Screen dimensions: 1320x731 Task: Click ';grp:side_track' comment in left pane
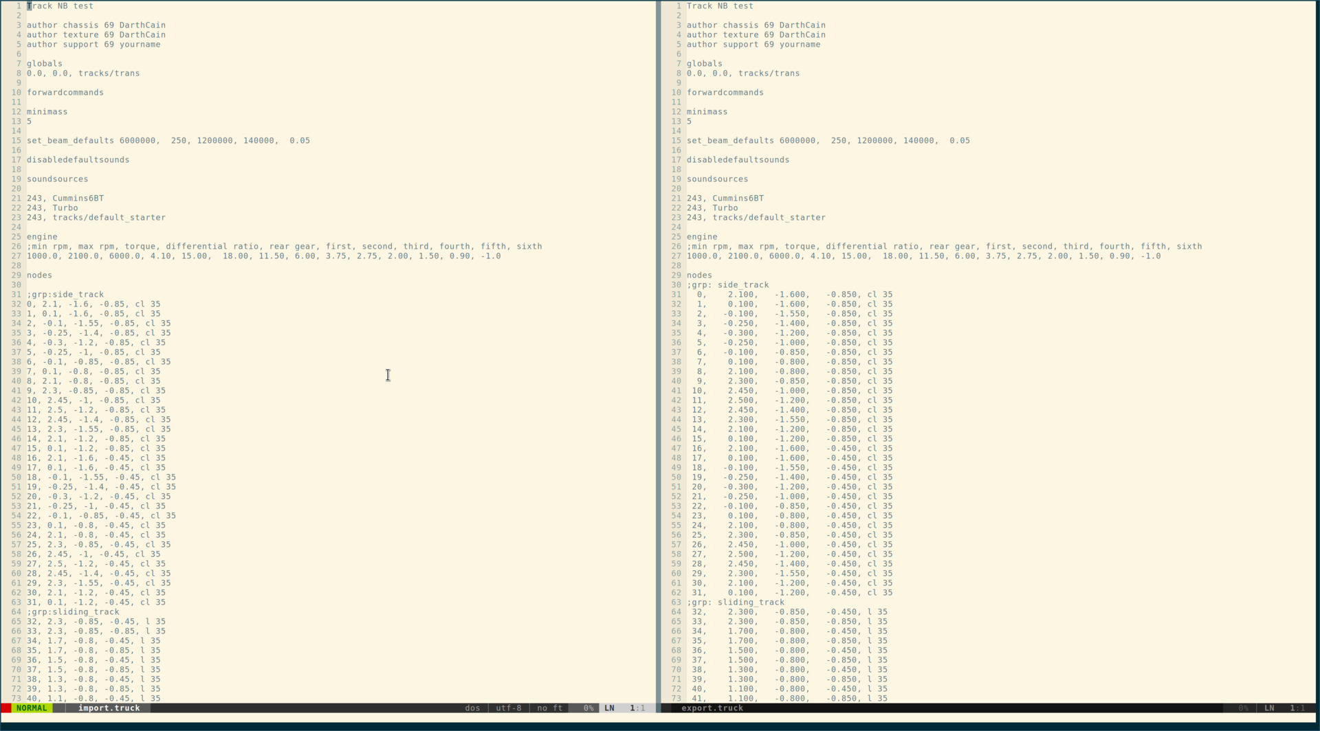coord(65,295)
